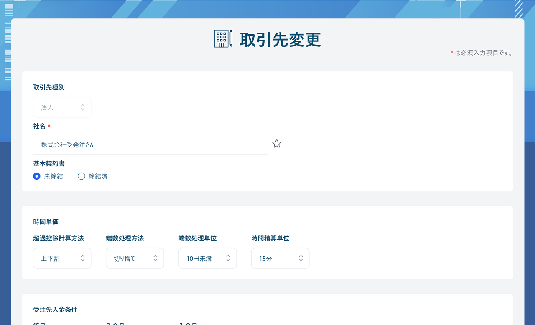
Task: Select the 未締結 radio button
Action: point(37,176)
